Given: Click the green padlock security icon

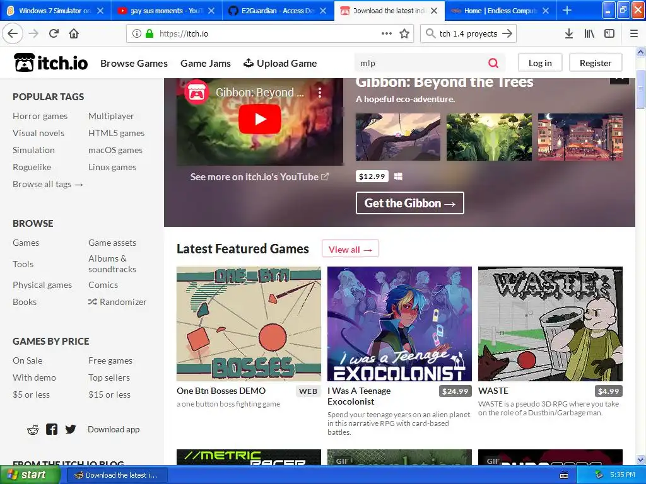Looking at the screenshot, I should coord(150,34).
